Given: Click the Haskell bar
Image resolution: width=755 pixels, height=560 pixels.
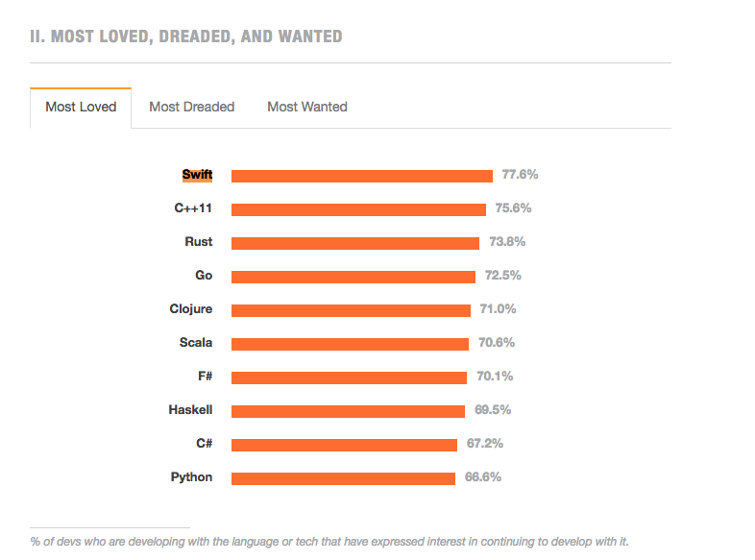Looking at the screenshot, I should coord(348,411).
